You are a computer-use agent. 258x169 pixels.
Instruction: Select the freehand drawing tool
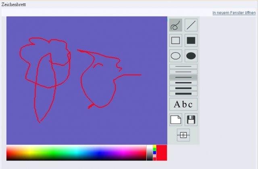click(x=175, y=25)
